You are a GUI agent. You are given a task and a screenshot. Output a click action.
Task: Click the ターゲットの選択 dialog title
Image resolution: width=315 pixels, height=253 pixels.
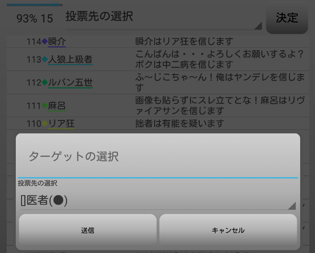(74, 156)
